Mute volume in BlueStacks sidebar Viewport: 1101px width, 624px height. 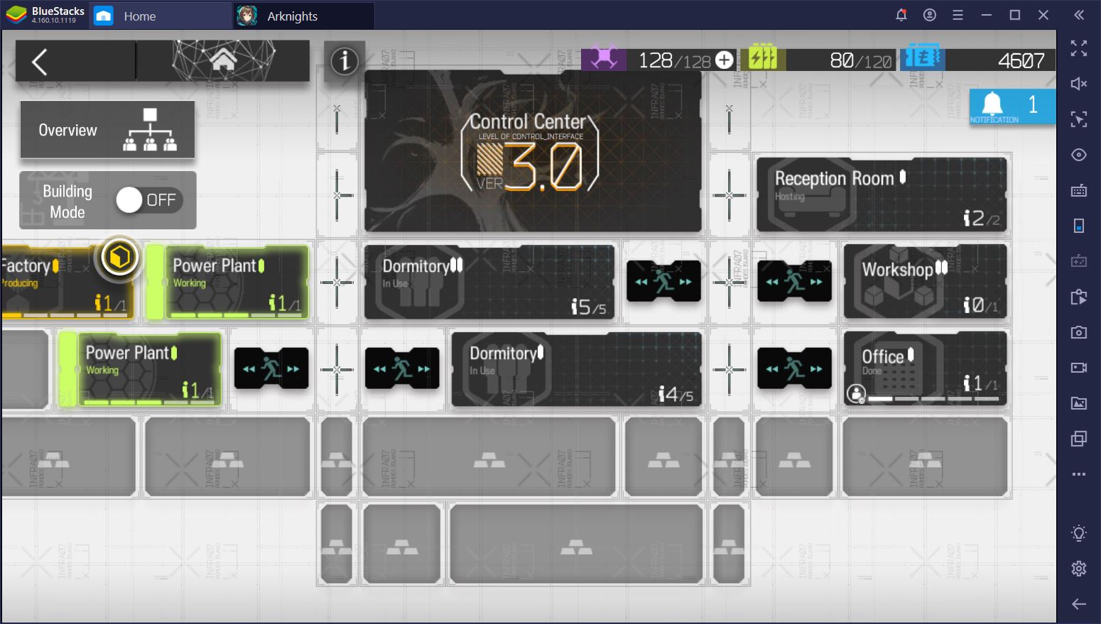coord(1079,84)
